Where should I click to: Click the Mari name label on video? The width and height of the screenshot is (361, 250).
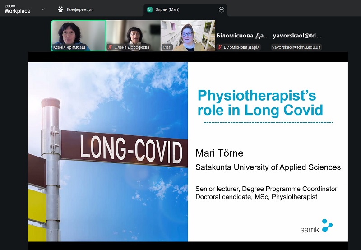tap(167, 47)
